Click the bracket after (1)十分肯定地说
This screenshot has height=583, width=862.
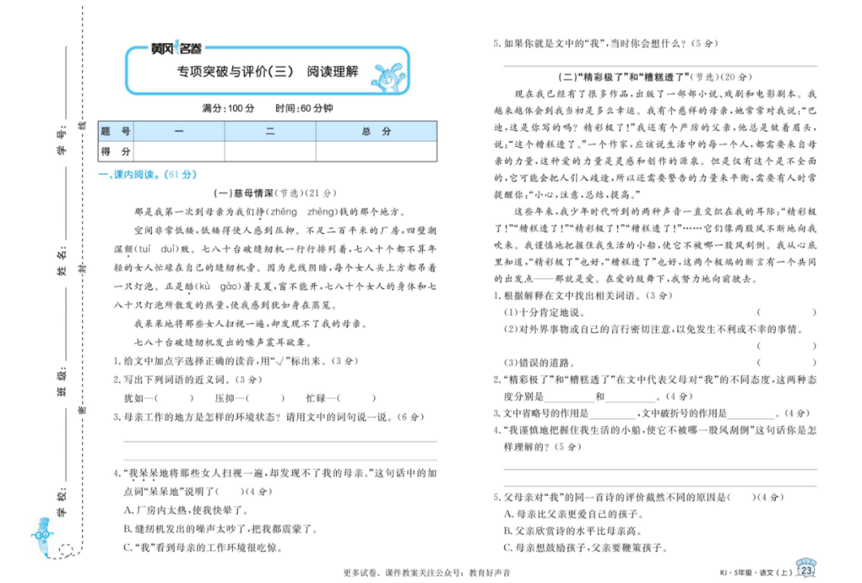(x=786, y=312)
